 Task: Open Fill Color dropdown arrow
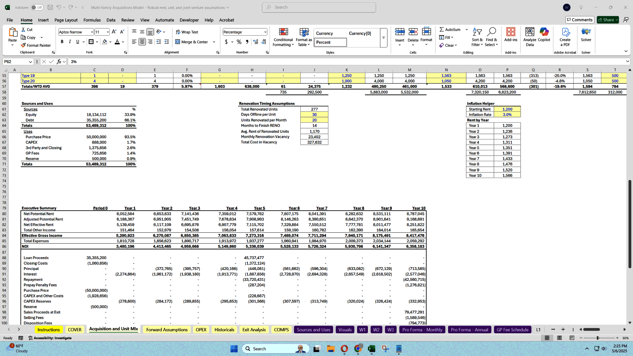click(110, 42)
